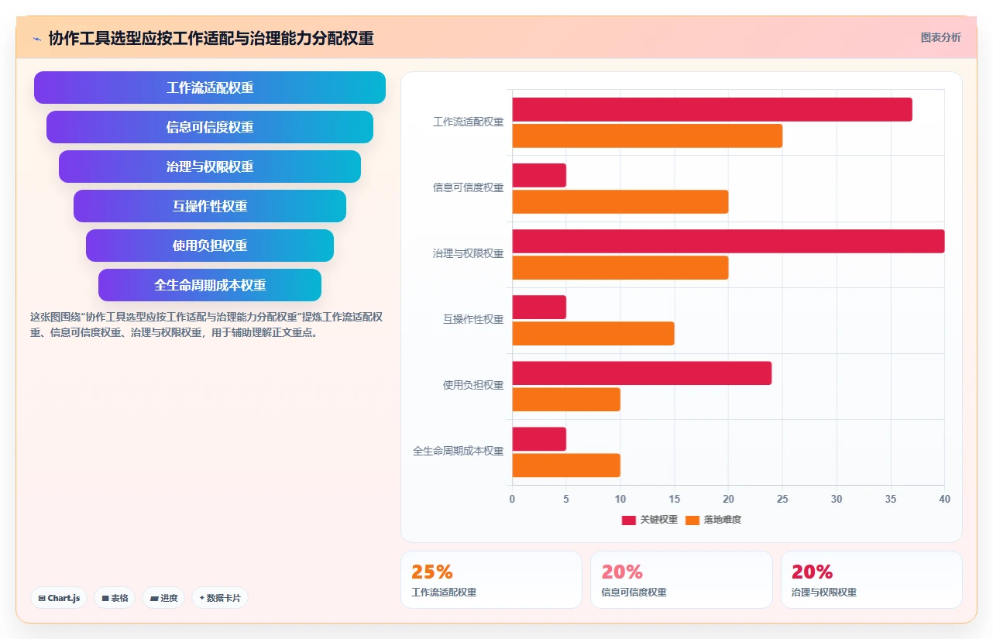Click the 使用负担权重 y-axis label
The image size is (993, 639).
coord(473,385)
